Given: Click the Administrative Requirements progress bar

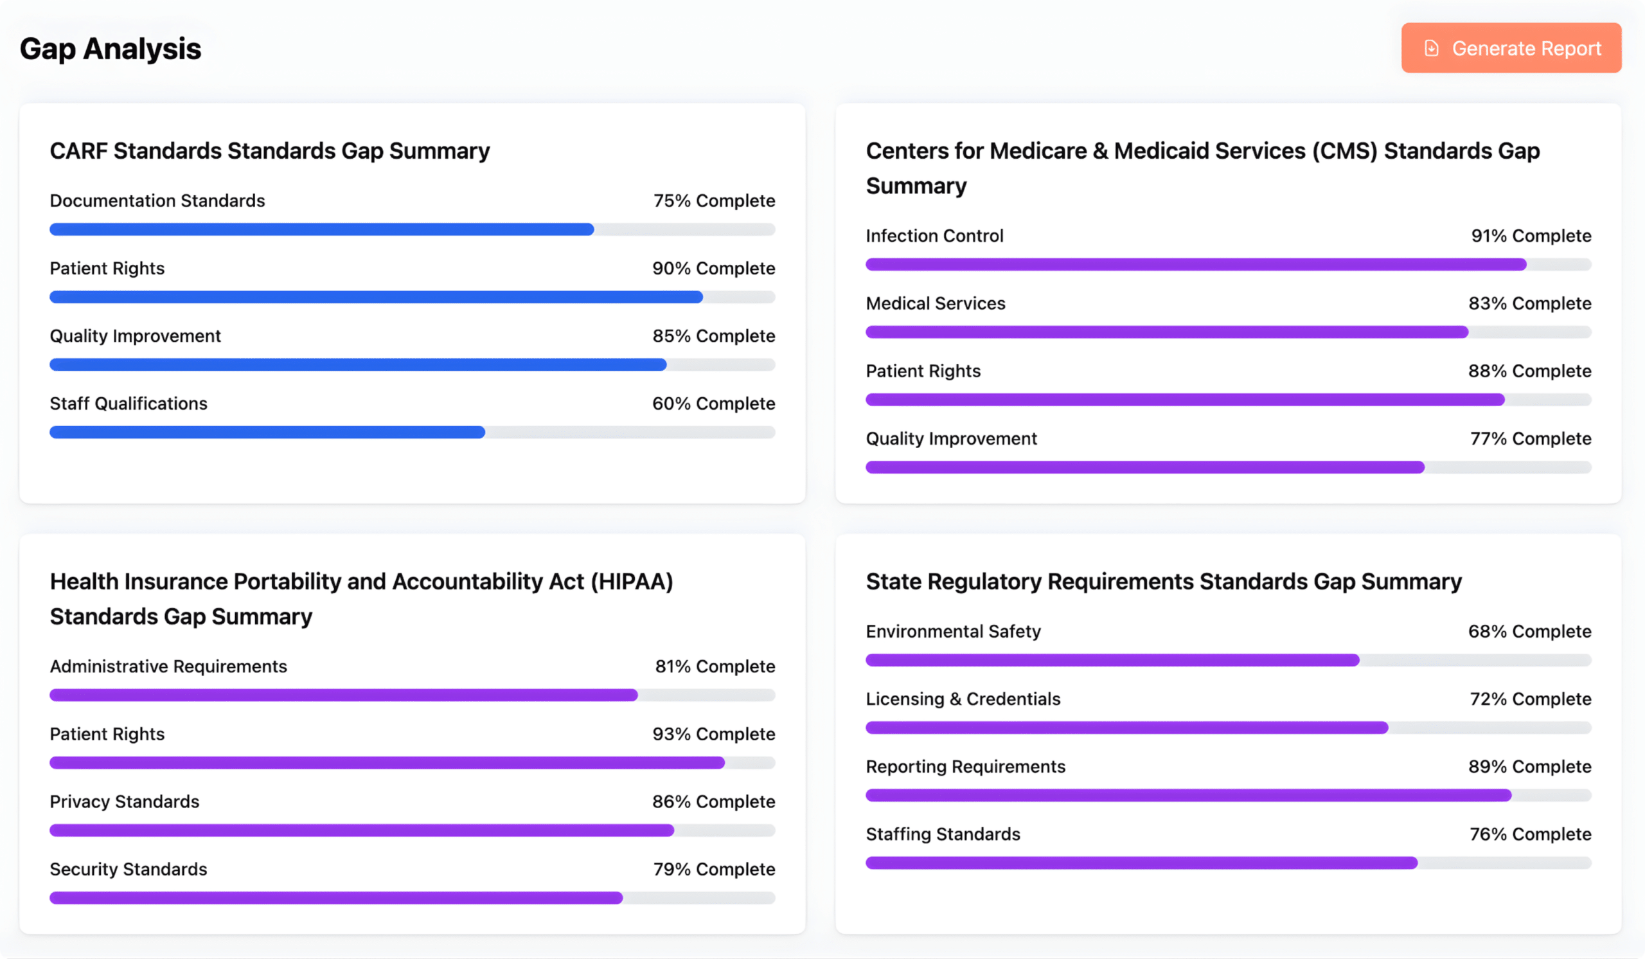Looking at the screenshot, I should (x=413, y=695).
